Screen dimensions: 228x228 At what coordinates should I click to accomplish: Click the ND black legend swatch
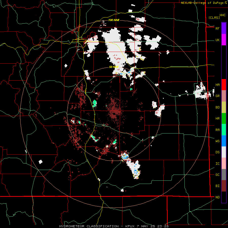click(224, 197)
